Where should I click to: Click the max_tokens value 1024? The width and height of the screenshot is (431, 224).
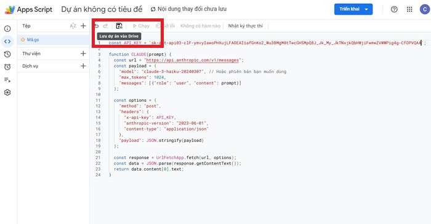click(159, 77)
